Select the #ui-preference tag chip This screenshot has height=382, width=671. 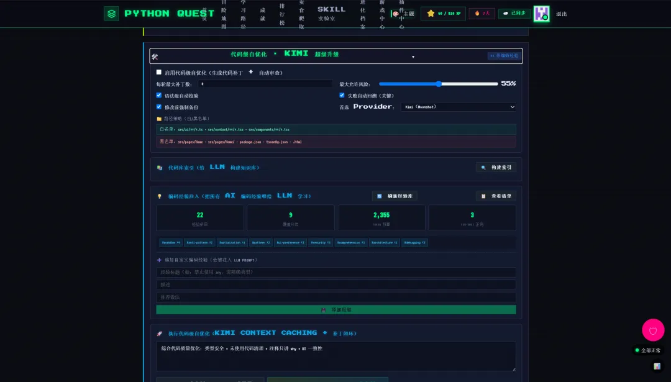click(x=291, y=242)
